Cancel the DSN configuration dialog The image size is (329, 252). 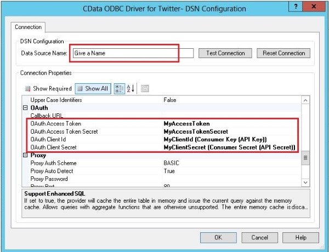[259, 238]
